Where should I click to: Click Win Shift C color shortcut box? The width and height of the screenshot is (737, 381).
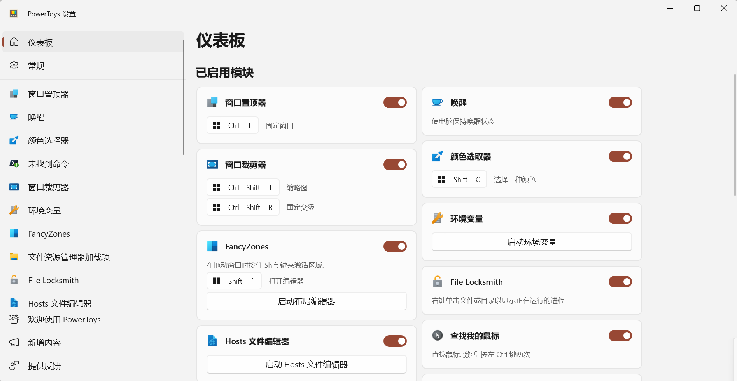click(459, 179)
